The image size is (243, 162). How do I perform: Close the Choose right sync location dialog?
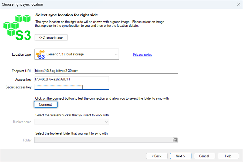238,4
